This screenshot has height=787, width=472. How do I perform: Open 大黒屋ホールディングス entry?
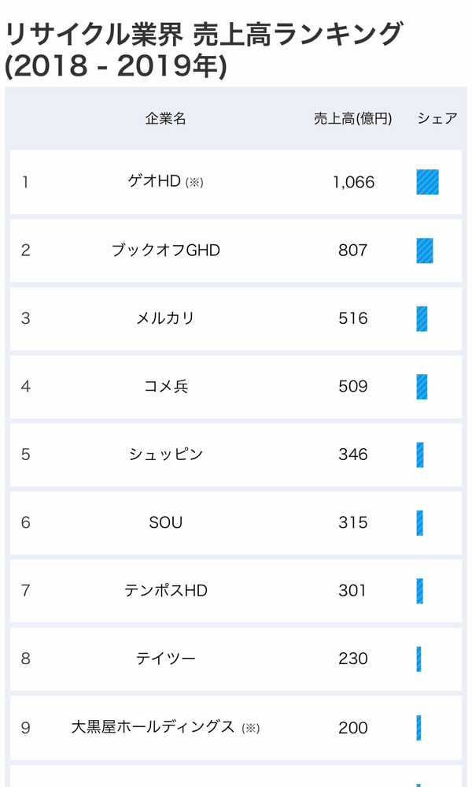coord(153,727)
